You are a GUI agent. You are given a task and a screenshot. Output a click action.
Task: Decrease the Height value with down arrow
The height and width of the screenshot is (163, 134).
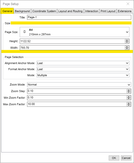127,42
